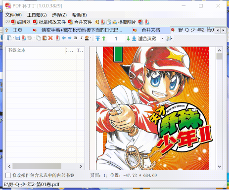Expand the new document icon dropdown arrow
The width and height of the screenshot is (229, 190).
click(13, 39)
